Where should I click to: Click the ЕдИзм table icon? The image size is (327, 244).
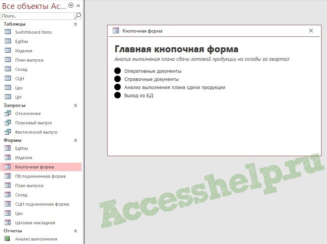coord(8,41)
